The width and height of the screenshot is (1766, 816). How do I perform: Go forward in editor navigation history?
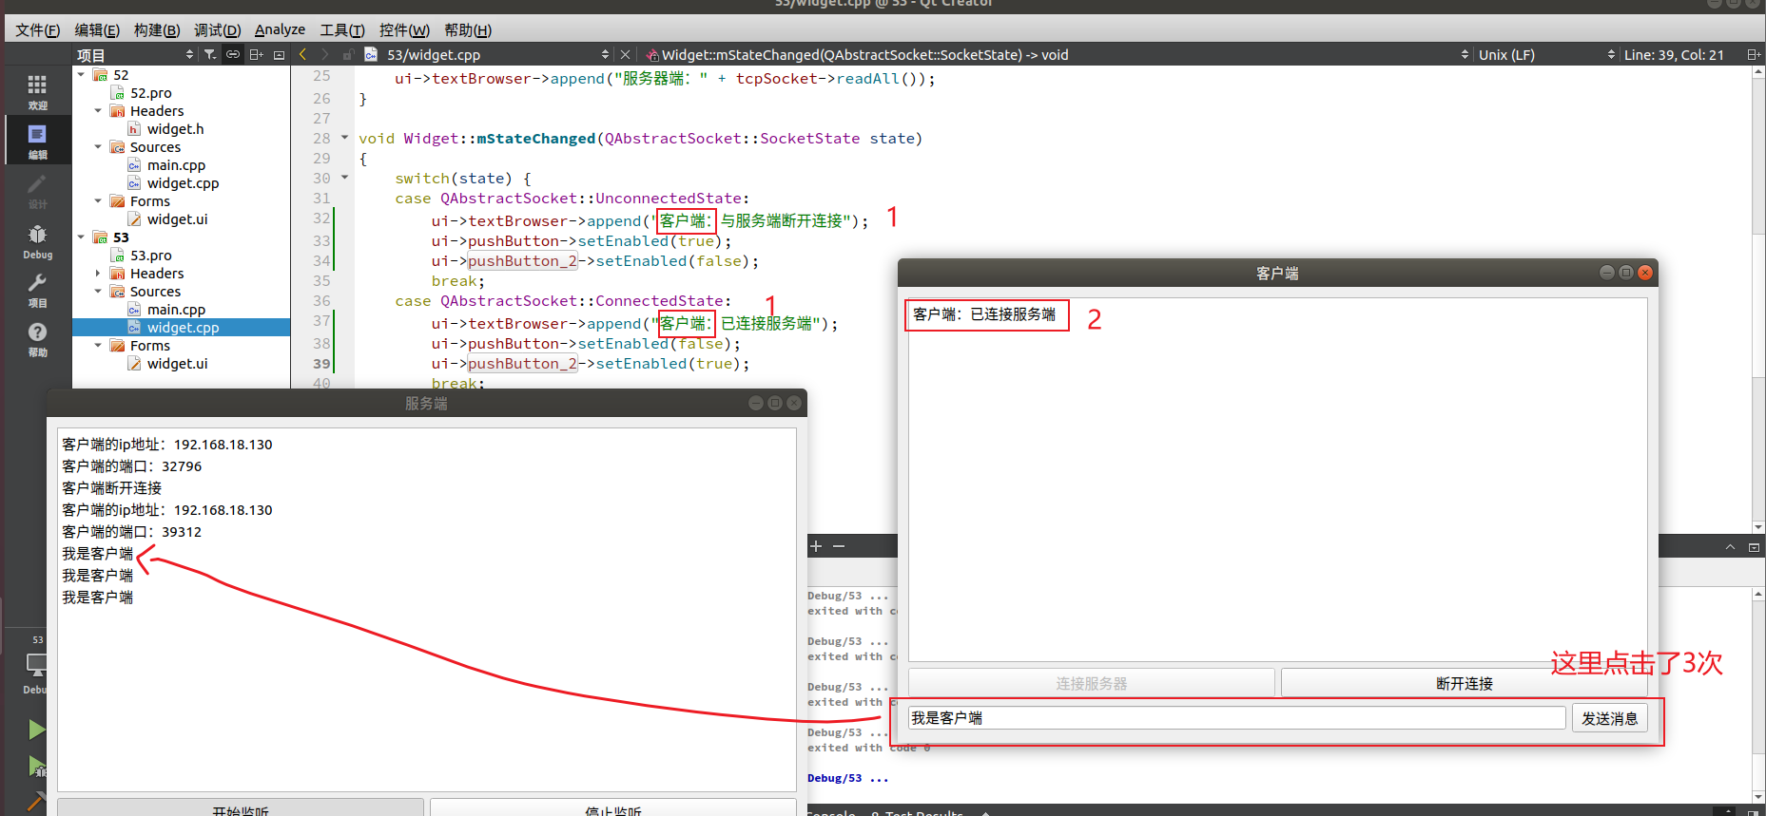[x=324, y=55]
